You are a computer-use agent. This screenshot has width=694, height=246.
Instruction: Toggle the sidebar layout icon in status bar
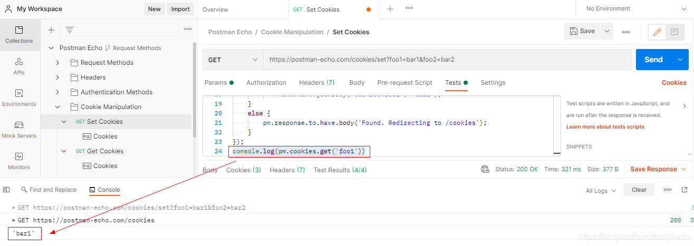(x=6, y=190)
